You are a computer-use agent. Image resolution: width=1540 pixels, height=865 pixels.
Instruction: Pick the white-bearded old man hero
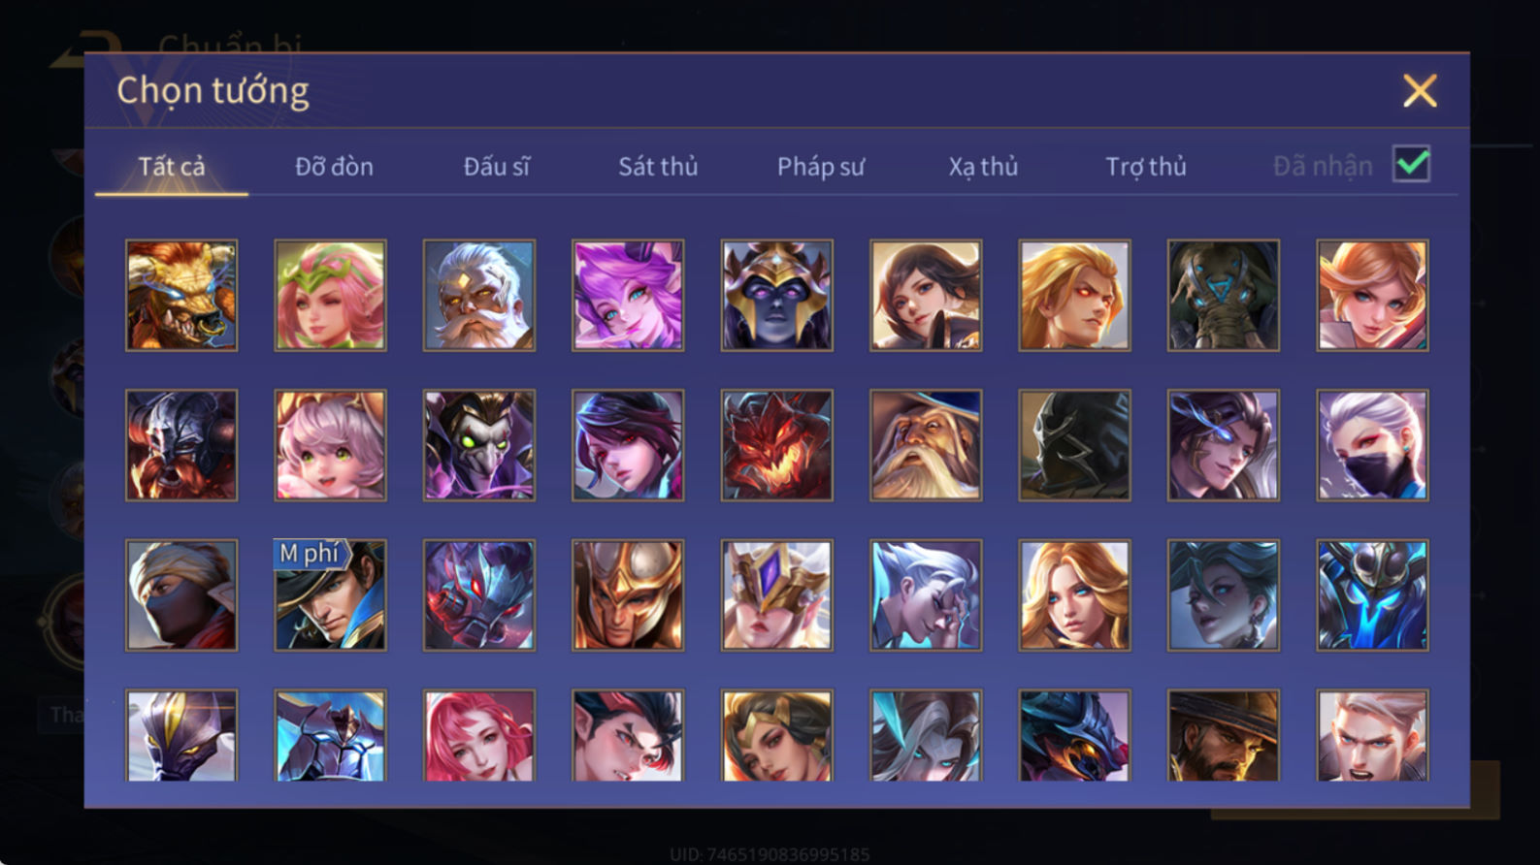[x=479, y=296]
